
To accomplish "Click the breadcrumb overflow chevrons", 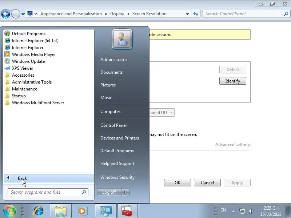I will [x=36, y=13].
